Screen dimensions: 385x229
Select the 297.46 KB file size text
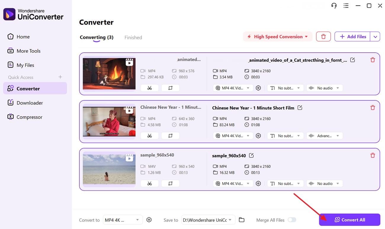(156, 77)
